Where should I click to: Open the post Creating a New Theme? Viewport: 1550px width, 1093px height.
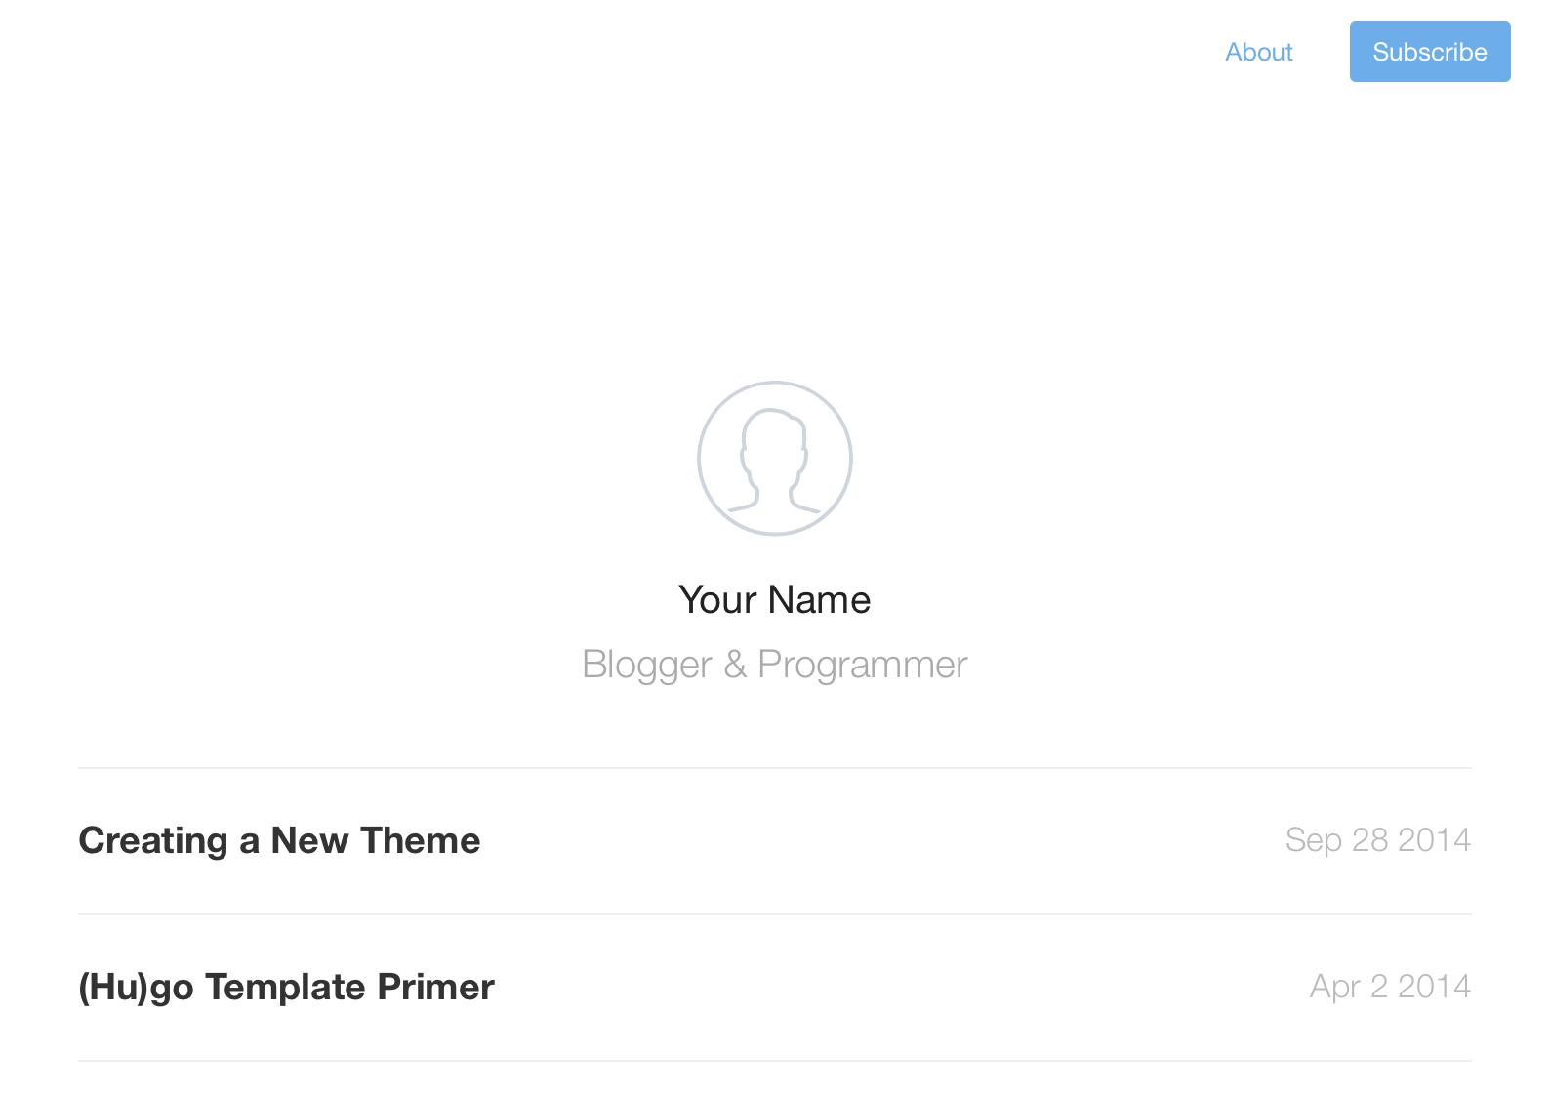279,839
